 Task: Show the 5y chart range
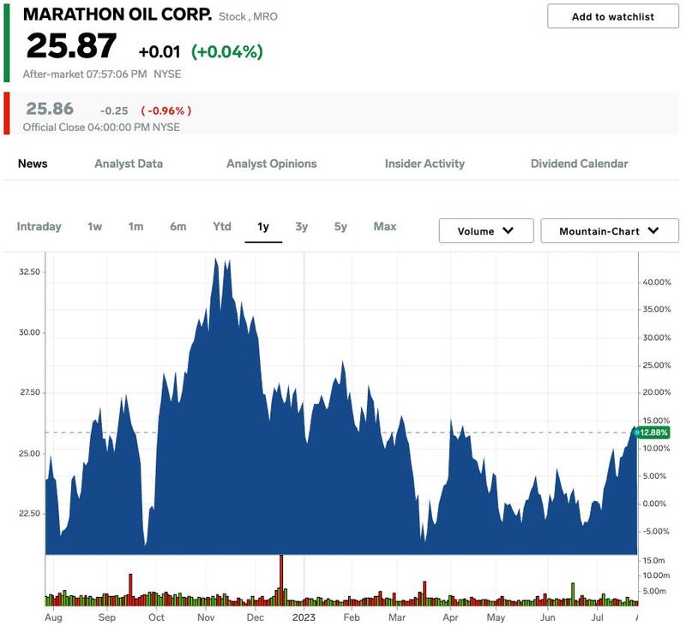click(340, 226)
